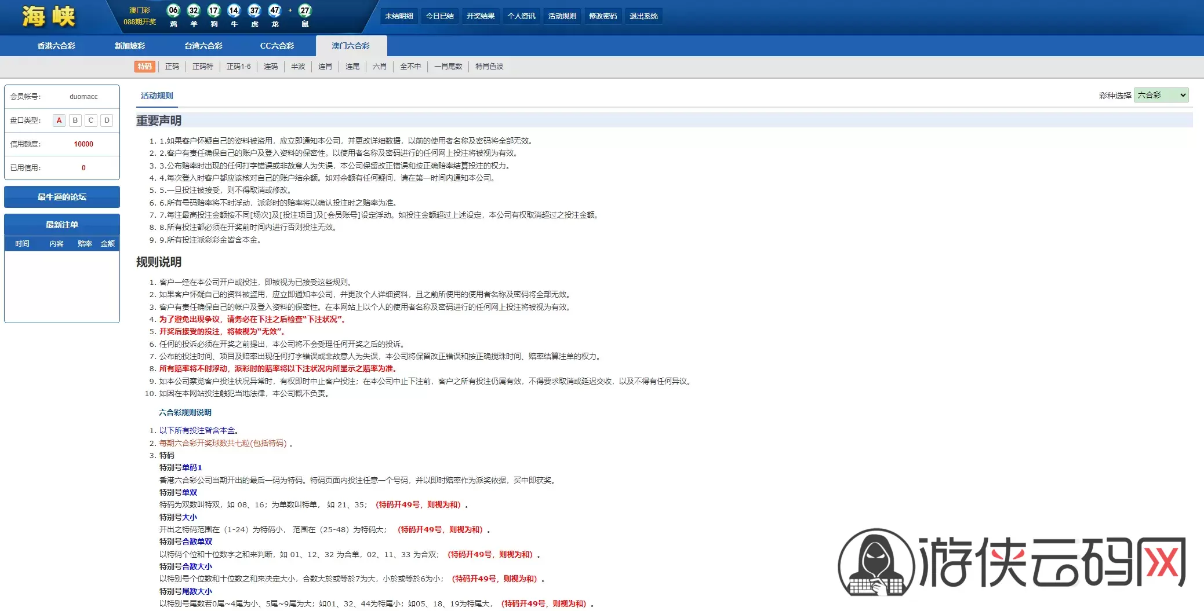Select handicap type A
This screenshot has width=1204, height=611.
point(59,120)
